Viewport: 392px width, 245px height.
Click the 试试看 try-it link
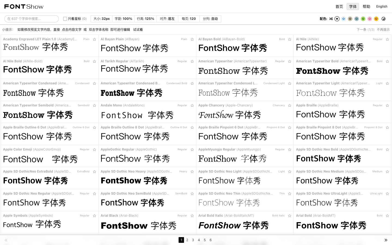point(138,30)
